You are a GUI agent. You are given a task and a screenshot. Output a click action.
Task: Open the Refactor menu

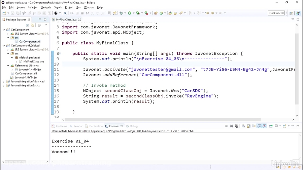33,7
